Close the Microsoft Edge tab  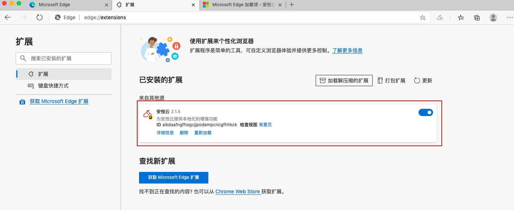(106, 5)
